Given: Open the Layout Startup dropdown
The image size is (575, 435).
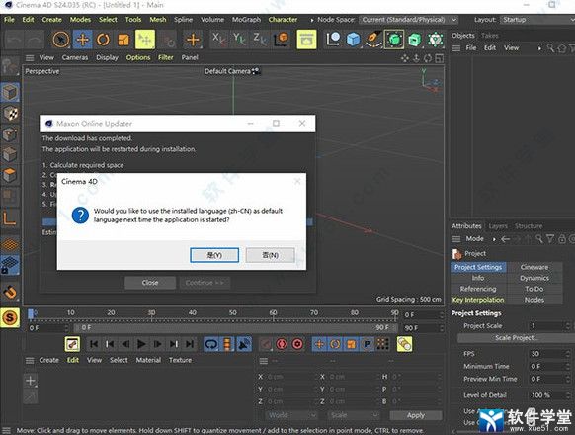Looking at the screenshot, I should [537, 20].
